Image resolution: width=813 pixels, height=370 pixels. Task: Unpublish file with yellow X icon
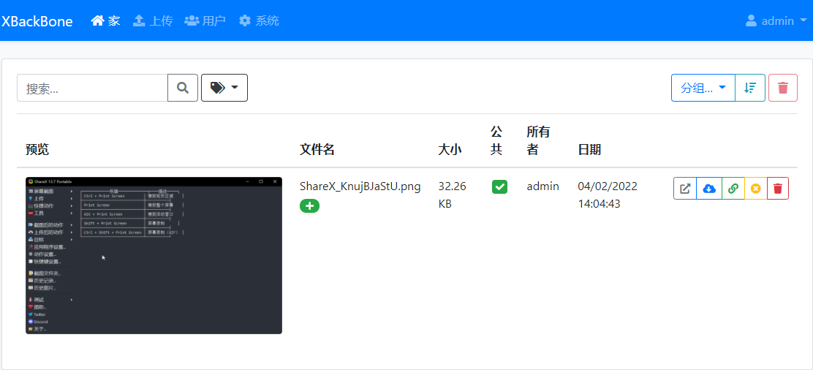click(755, 189)
